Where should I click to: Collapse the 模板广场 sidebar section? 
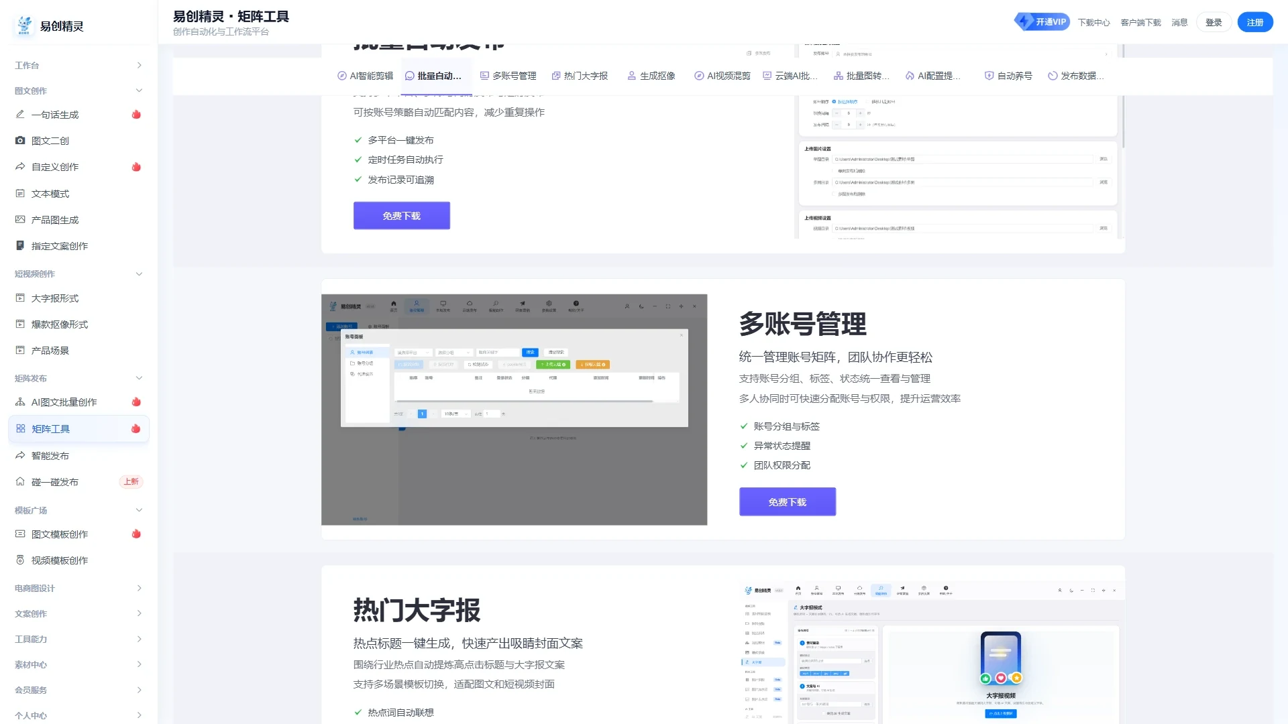pos(78,510)
